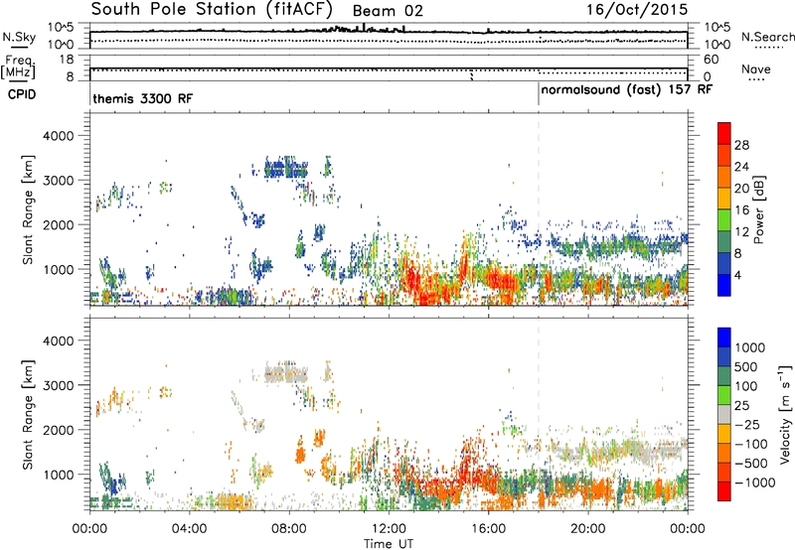795x550 pixels.
Task: Click 'normalsound (fast) 157 RF' text
Action: pyautogui.click(x=627, y=90)
